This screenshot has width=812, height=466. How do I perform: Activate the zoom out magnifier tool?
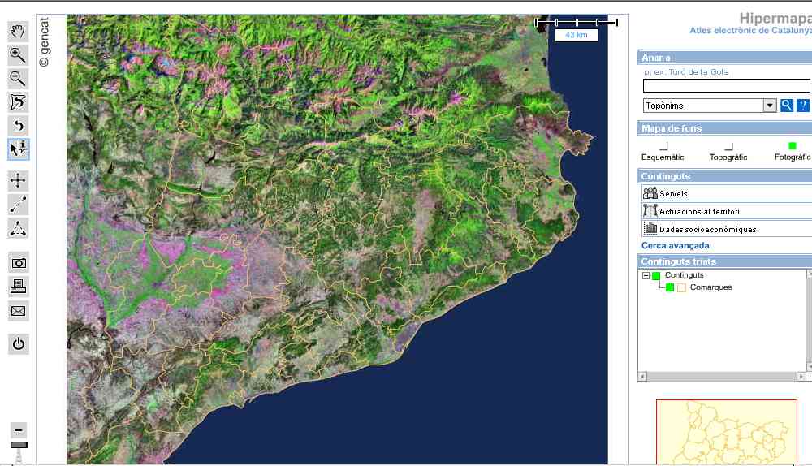click(19, 79)
